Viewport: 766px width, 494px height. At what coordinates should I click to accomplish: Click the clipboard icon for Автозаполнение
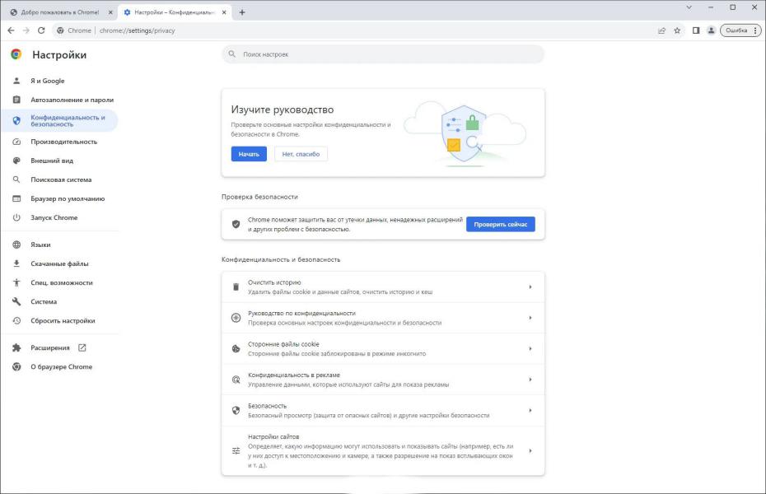tap(16, 100)
